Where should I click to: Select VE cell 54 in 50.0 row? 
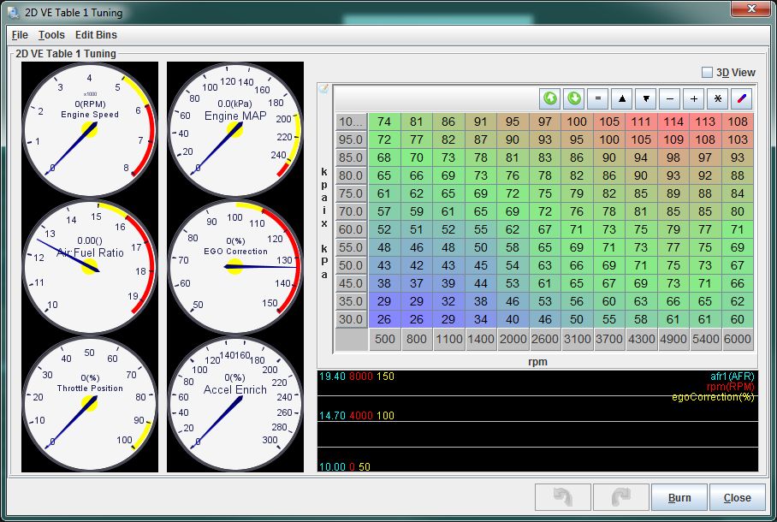point(513,265)
